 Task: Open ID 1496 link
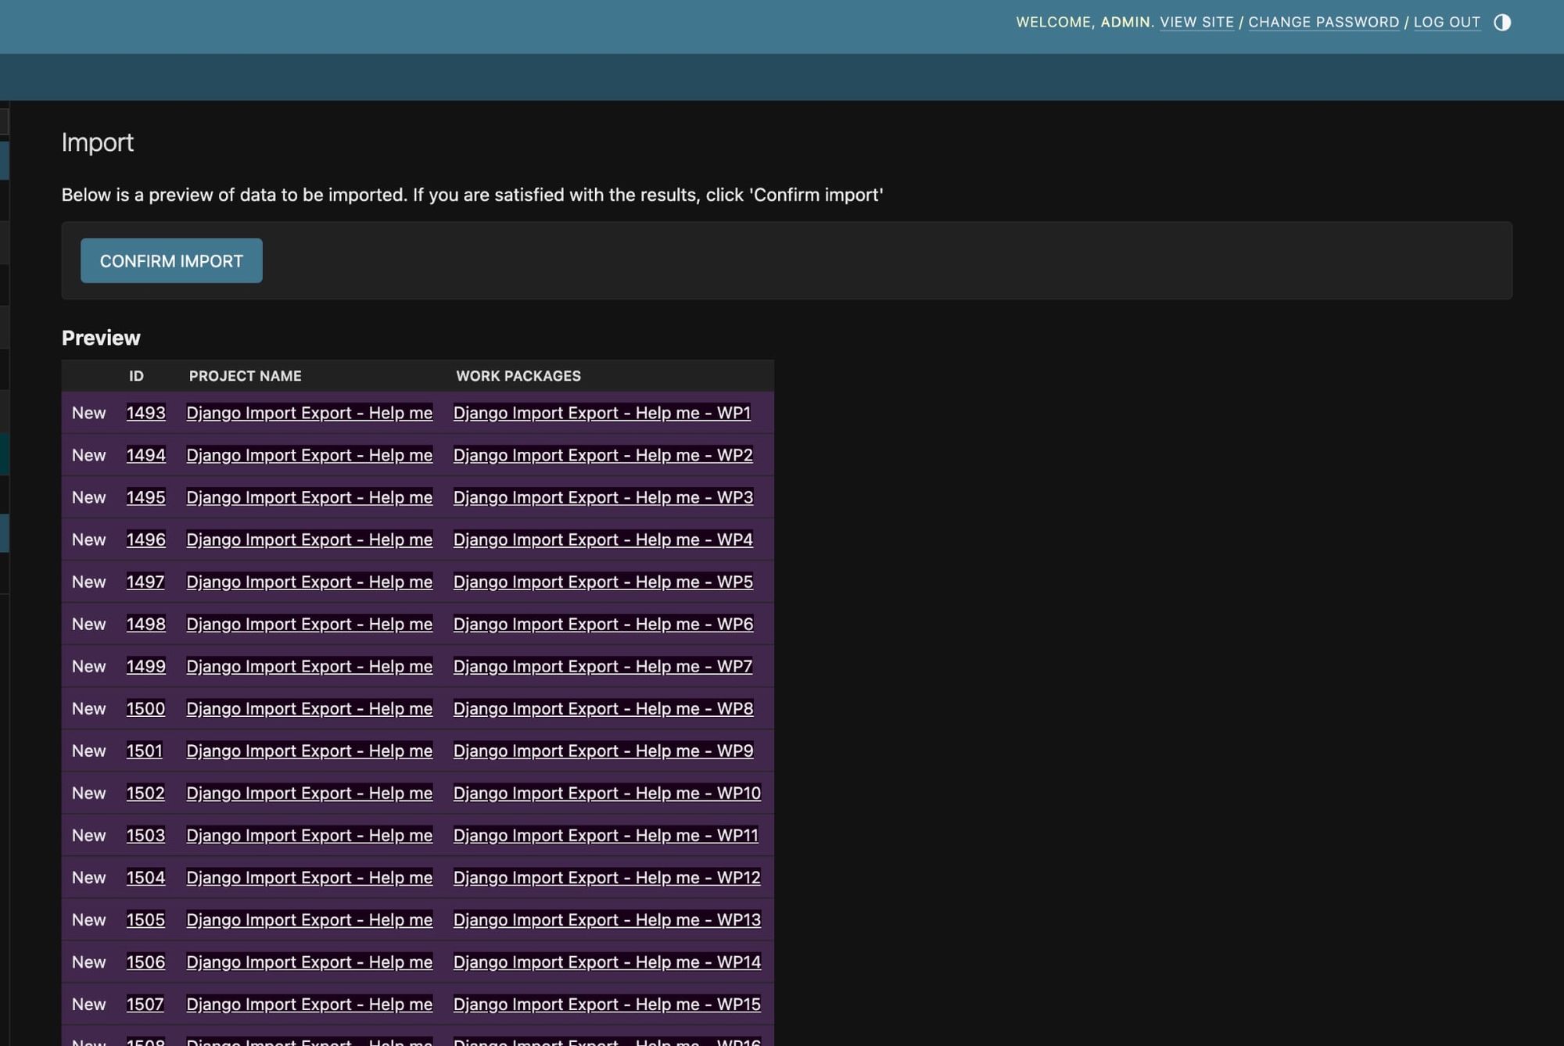coord(146,539)
